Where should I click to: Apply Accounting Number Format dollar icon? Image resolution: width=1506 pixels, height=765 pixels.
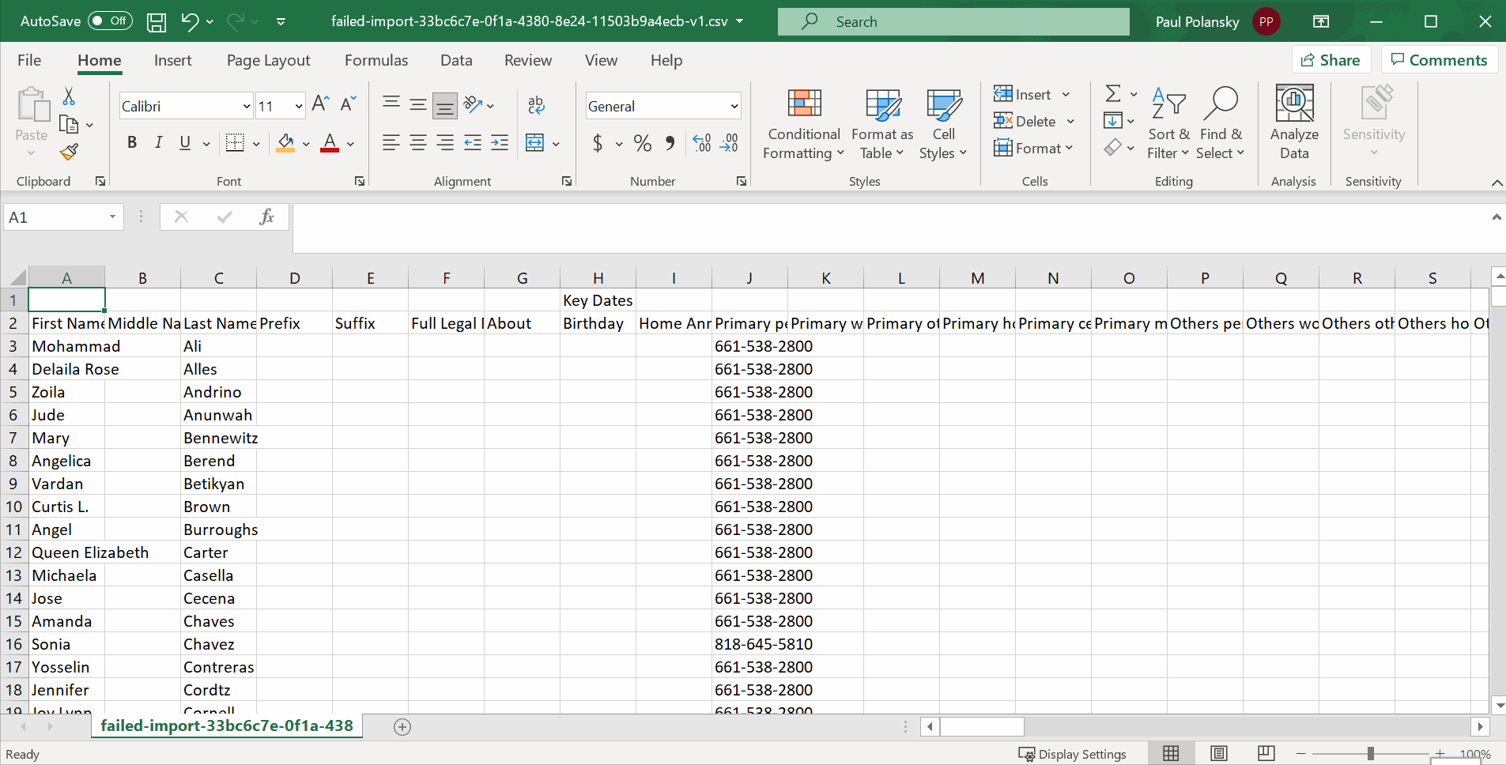pyautogui.click(x=598, y=143)
